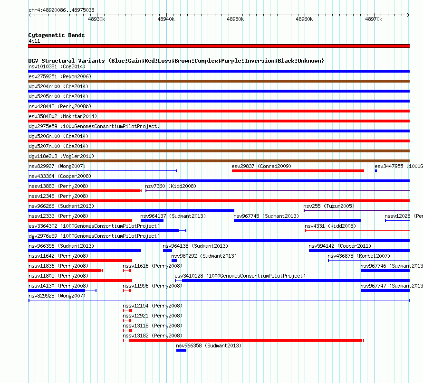Select the brown esv2759251 (Redon2006) bar

[x=219, y=81]
